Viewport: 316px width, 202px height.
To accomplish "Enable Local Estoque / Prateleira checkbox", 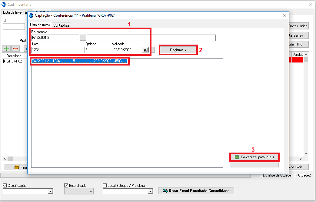I will click(105, 186).
